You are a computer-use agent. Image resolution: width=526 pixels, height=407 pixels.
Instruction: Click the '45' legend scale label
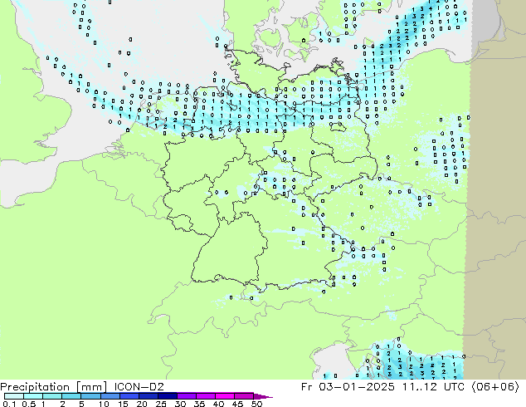tap(237, 404)
